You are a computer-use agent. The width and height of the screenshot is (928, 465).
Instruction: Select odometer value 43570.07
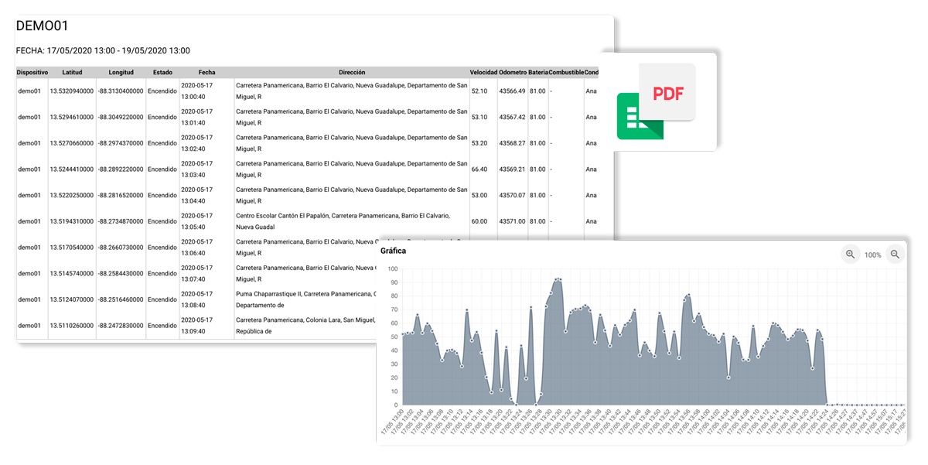click(512, 196)
